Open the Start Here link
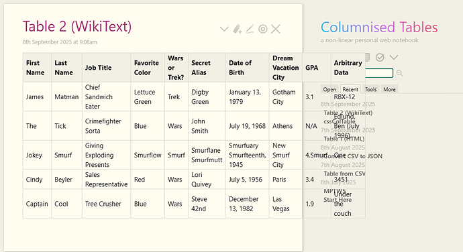463x252 pixels. point(338,200)
